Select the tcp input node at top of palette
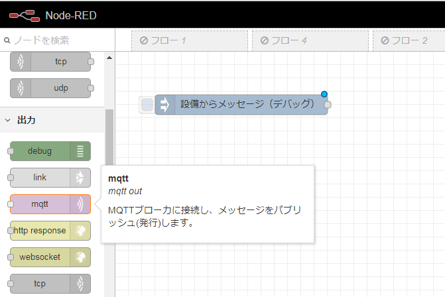 (50, 62)
